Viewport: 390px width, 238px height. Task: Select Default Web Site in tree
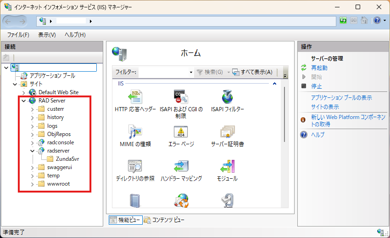[x=58, y=92]
